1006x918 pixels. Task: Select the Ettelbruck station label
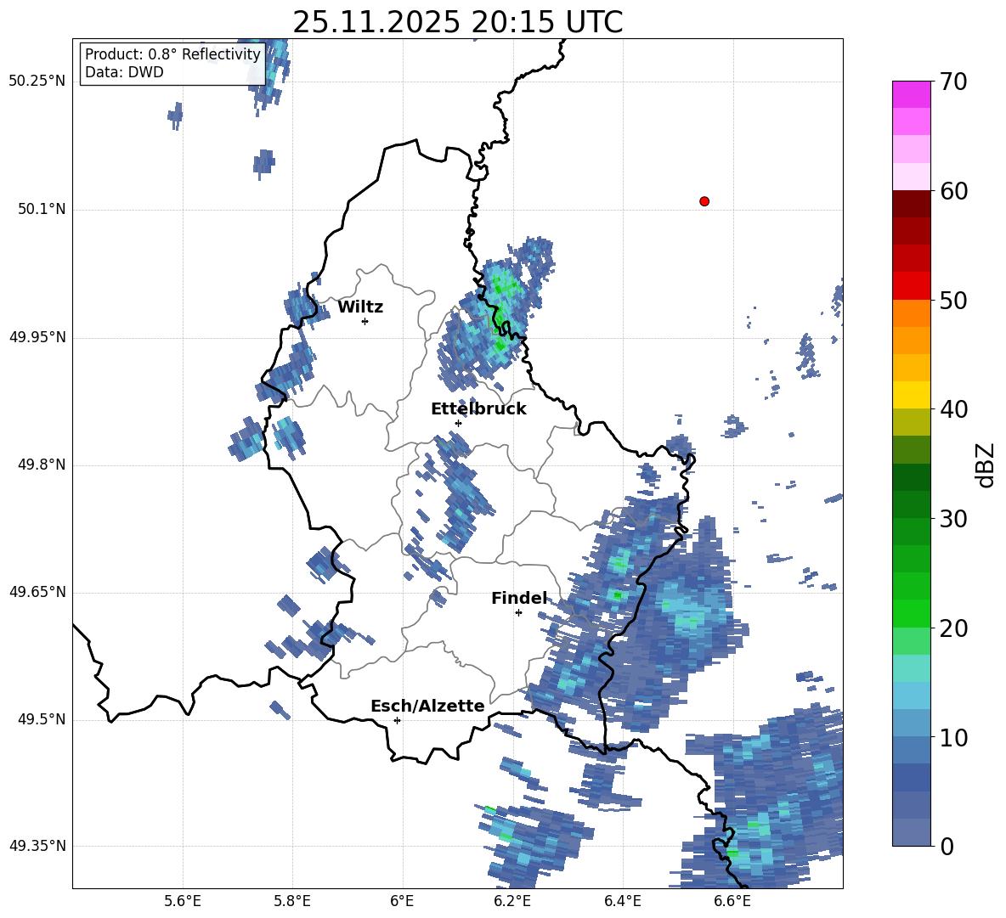478,409
